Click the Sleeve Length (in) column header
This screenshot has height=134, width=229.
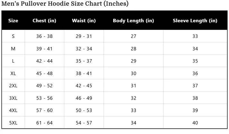pyautogui.click(x=195, y=21)
